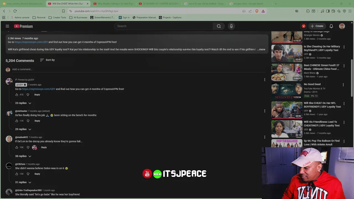The image size is (354, 199).
Task: Open 'Will She CHEAT On Her NFL BOYFRIEND' title
Action: coord(322,105)
